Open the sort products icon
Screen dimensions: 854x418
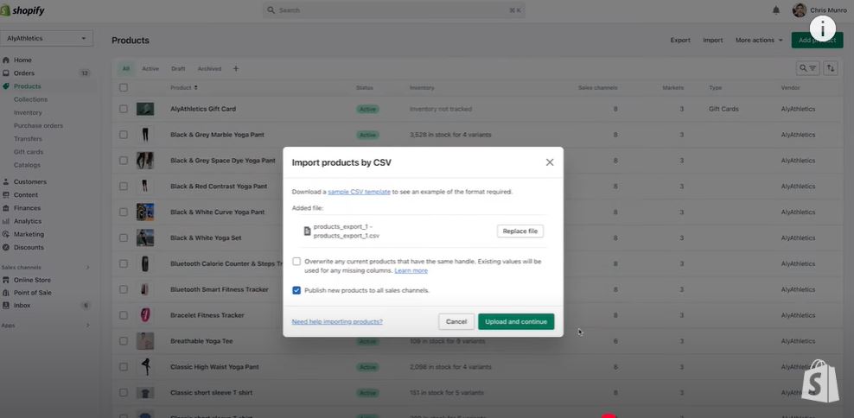click(x=830, y=68)
